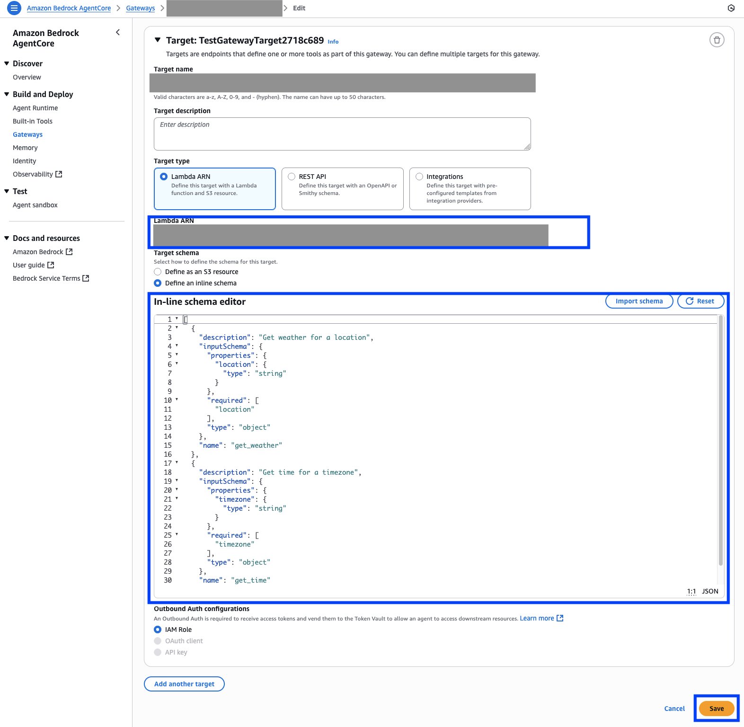
Task: Collapse the sidebar with the chevron icon
Action: (118, 32)
